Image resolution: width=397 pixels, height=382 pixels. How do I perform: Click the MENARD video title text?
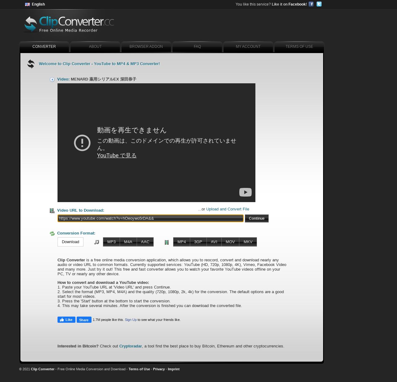pyautogui.click(x=103, y=79)
